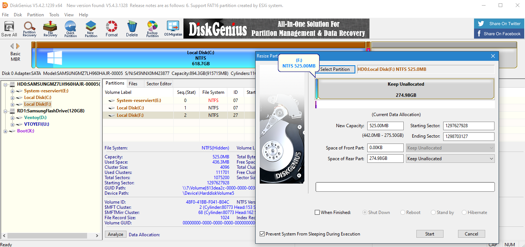
Task: Expand the Boot(X:) tree node
Action: (6, 131)
